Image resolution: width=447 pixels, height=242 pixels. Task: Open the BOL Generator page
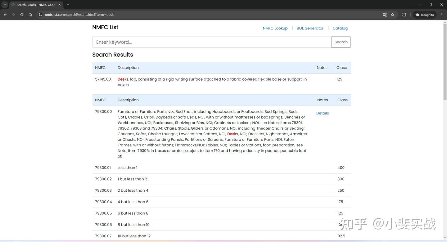(x=310, y=28)
